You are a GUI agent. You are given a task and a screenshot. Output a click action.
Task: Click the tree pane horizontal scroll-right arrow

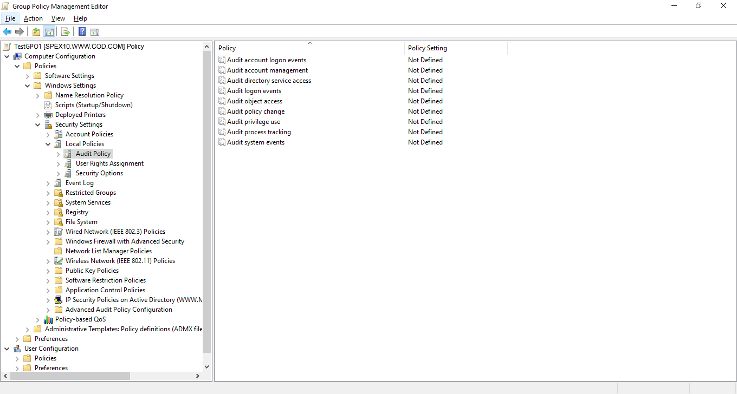(x=198, y=376)
